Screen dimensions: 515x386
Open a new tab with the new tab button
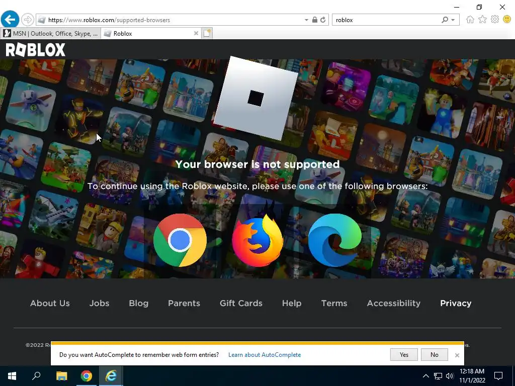pyautogui.click(x=207, y=33)
